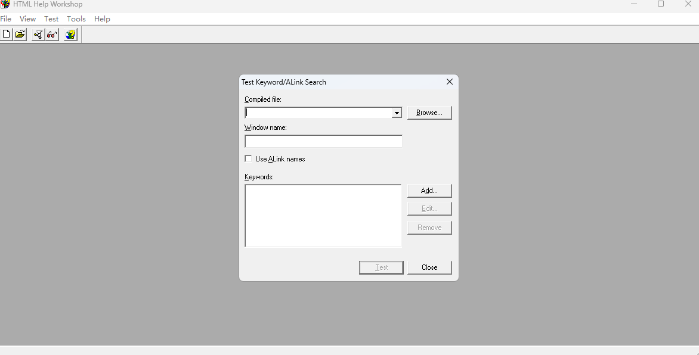The height and width of the screenshot is (355, 699).
Task: Open the View menu
Action: coord(27,18)
